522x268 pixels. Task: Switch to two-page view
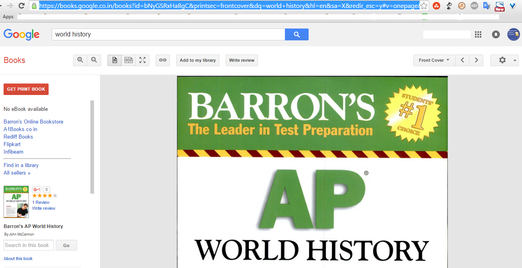(x=128, y=60)
